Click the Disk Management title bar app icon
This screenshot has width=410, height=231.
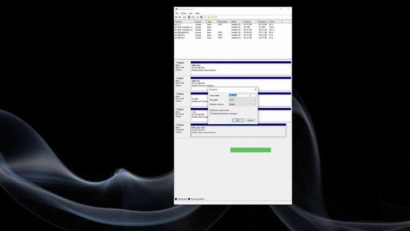(176, 9)
